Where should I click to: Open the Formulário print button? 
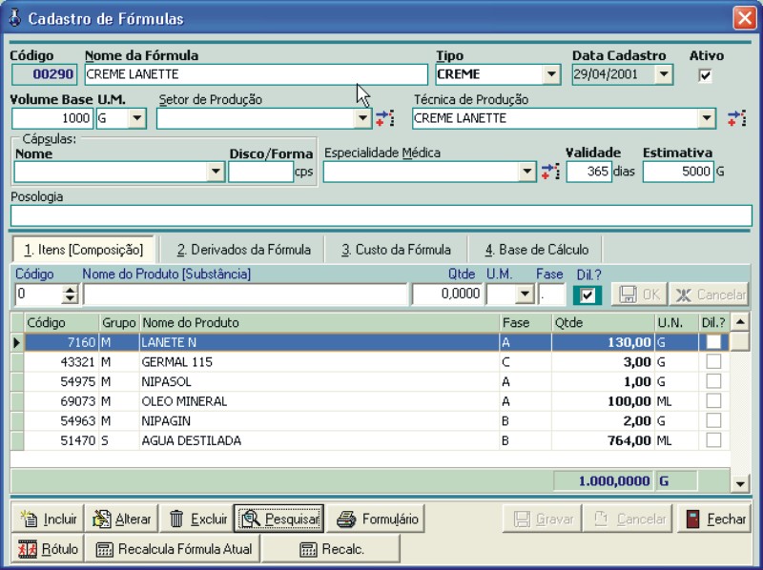pyautogui.click(x=376, y=519)
